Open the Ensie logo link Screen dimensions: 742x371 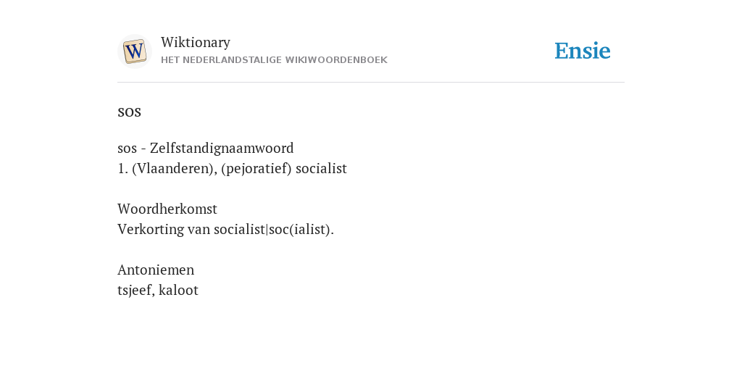point(583,51)
